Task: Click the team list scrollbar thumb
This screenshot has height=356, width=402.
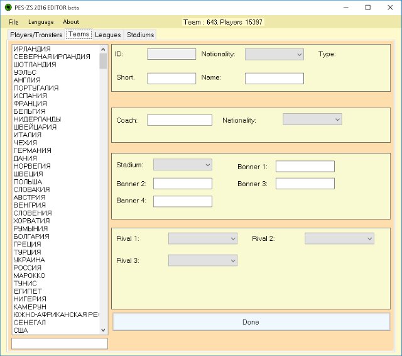Action: click(x=103, y=61)
